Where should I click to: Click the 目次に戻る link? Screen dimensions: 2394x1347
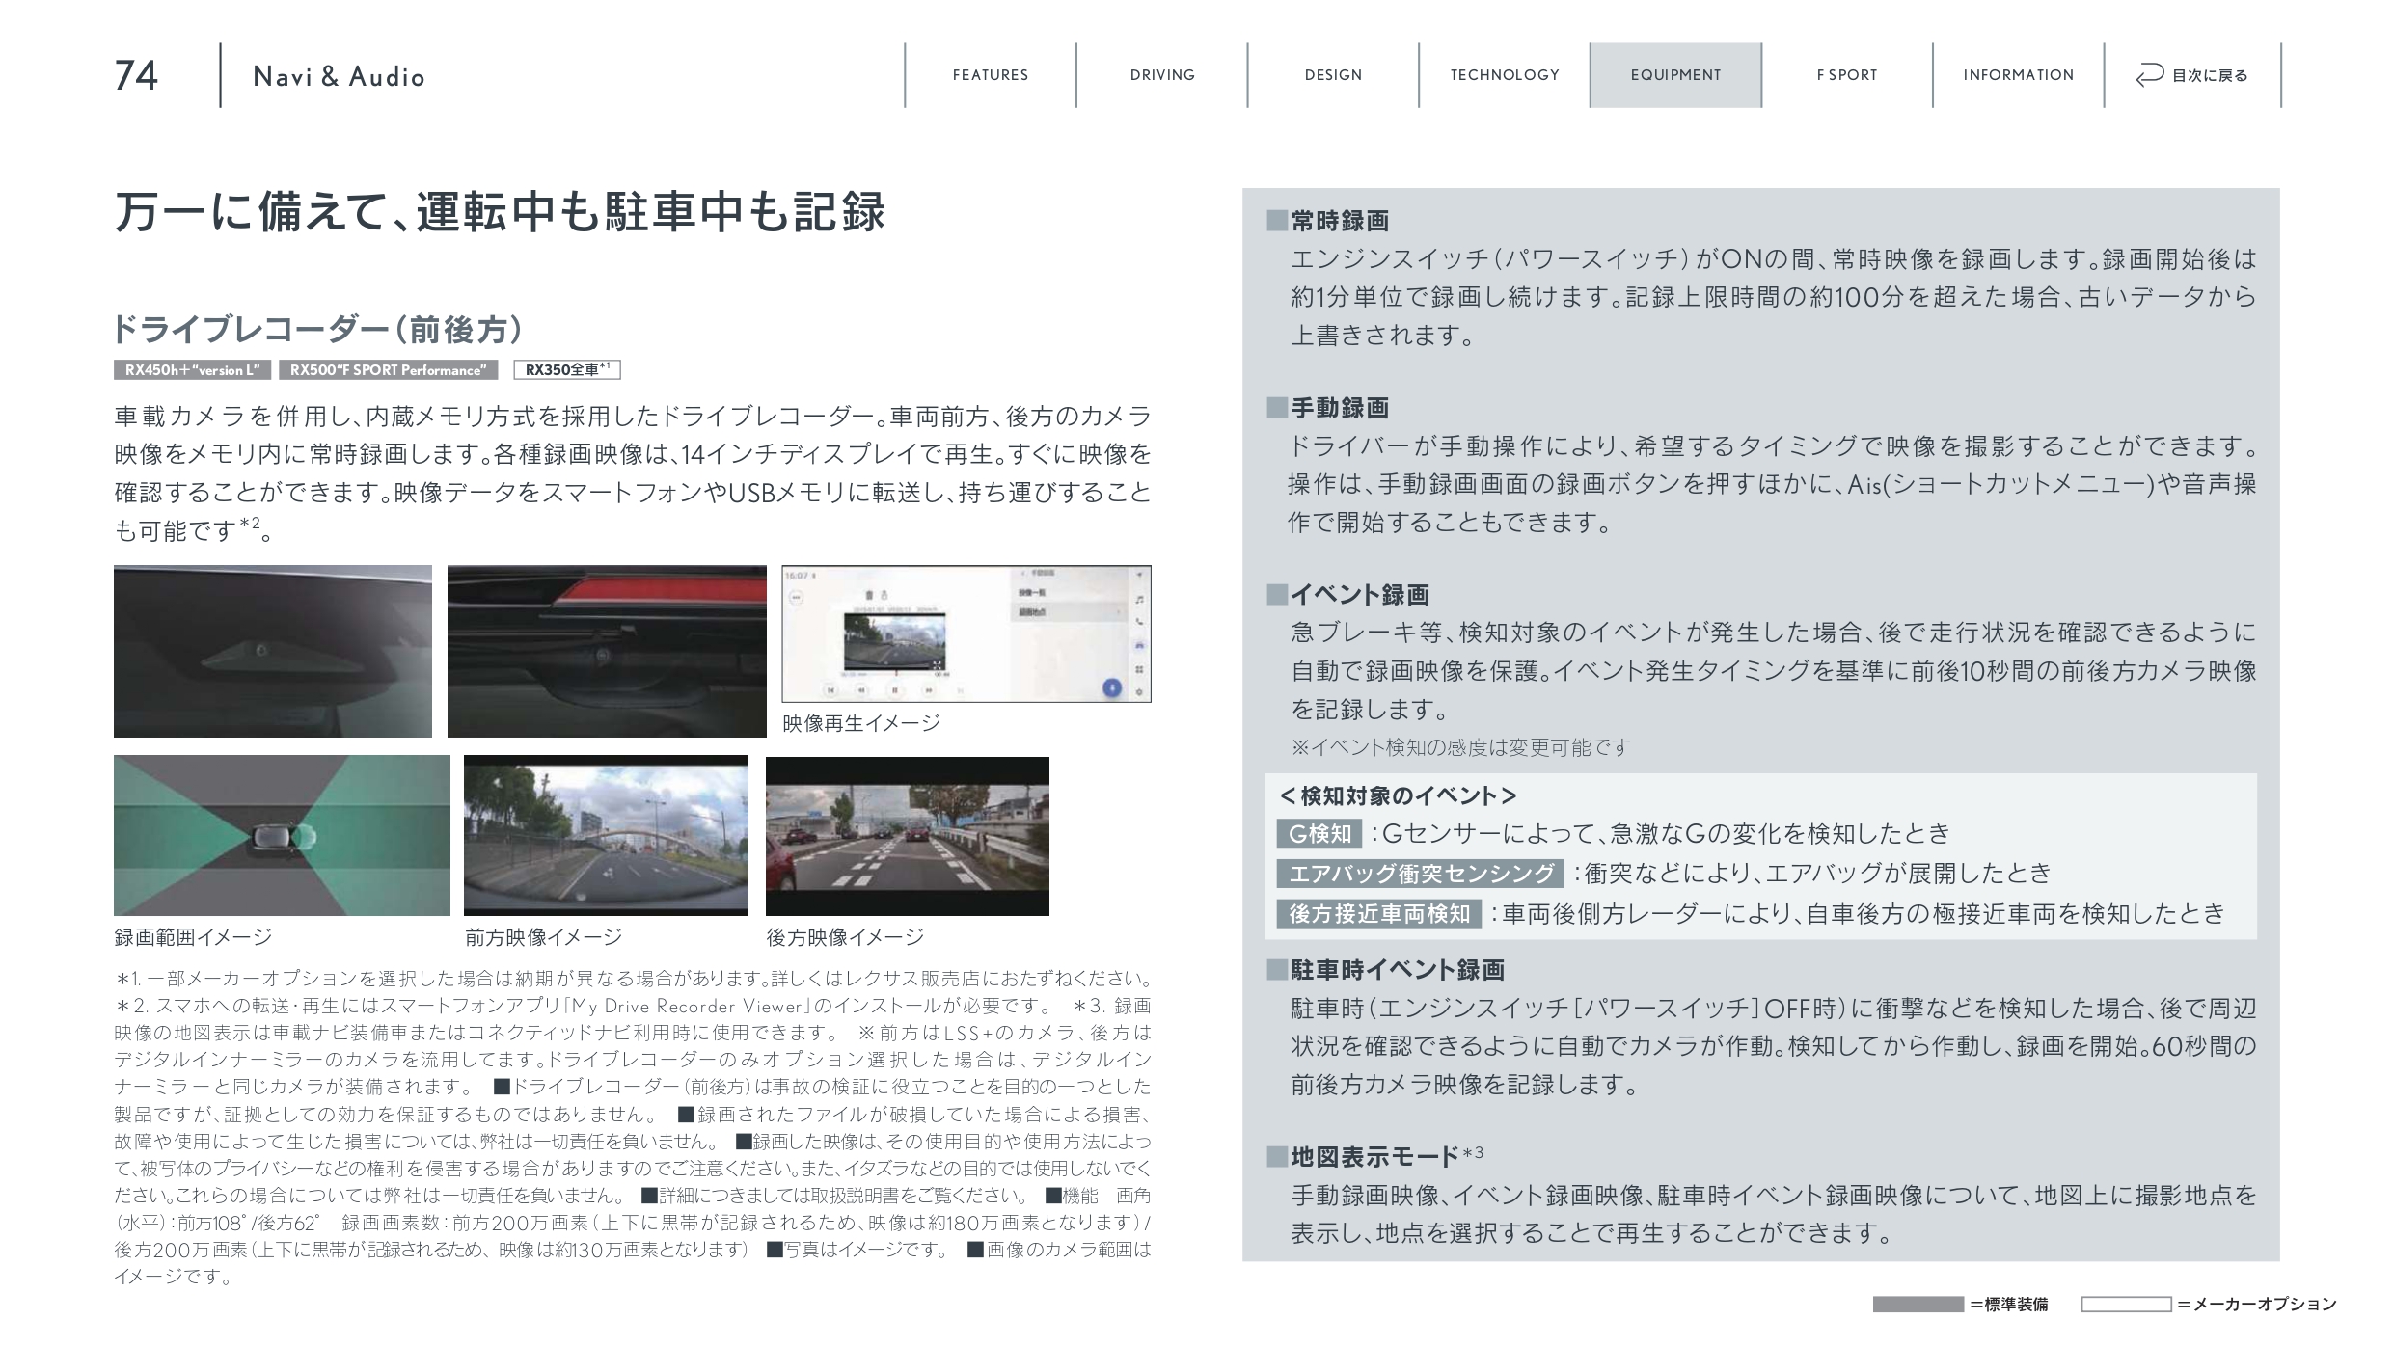(x=2209, y=75)
